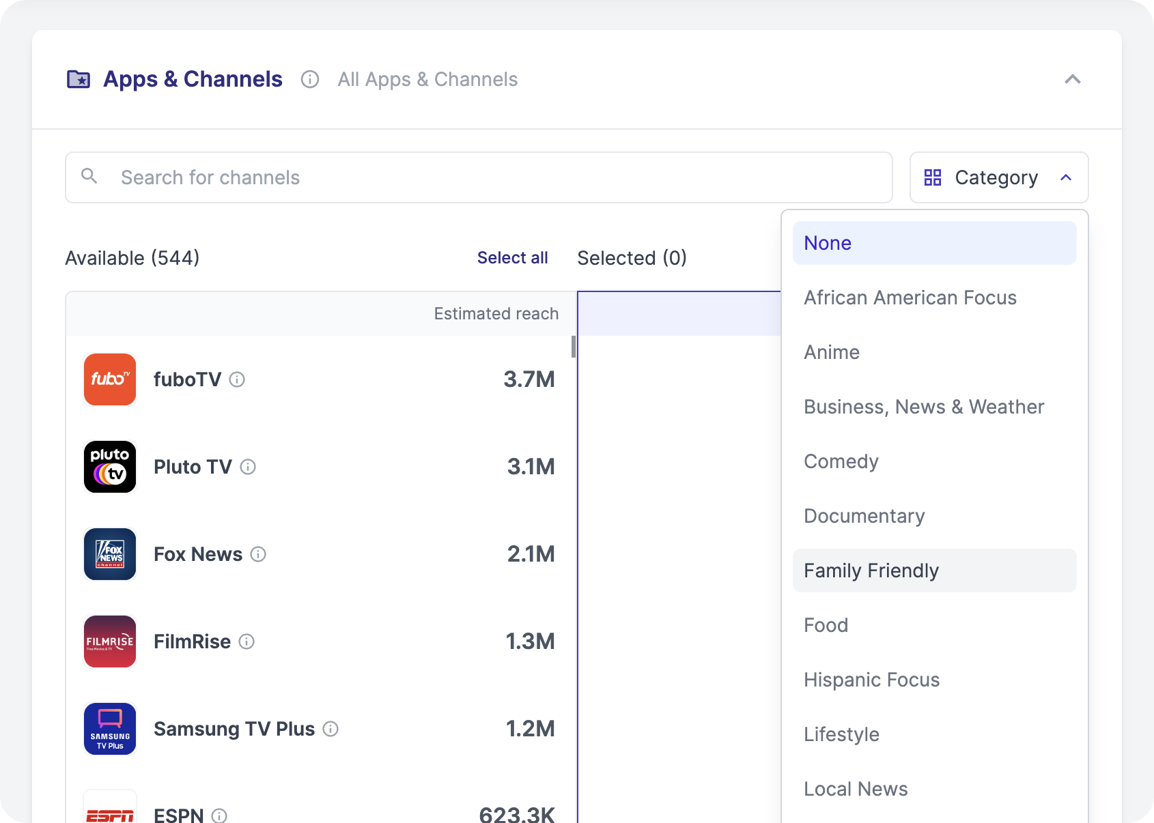Open the FilmRise info icon
Screen dimensions: 1154x823
point(247,641)
